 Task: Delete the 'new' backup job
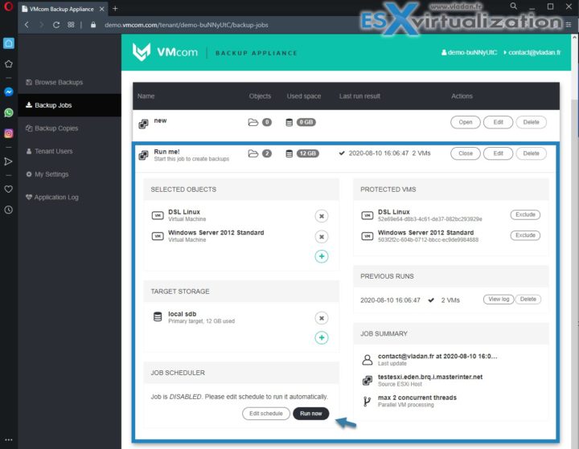[x=531, y=122]
